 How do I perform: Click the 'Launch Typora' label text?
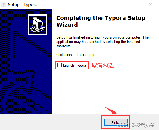point(75,66)
